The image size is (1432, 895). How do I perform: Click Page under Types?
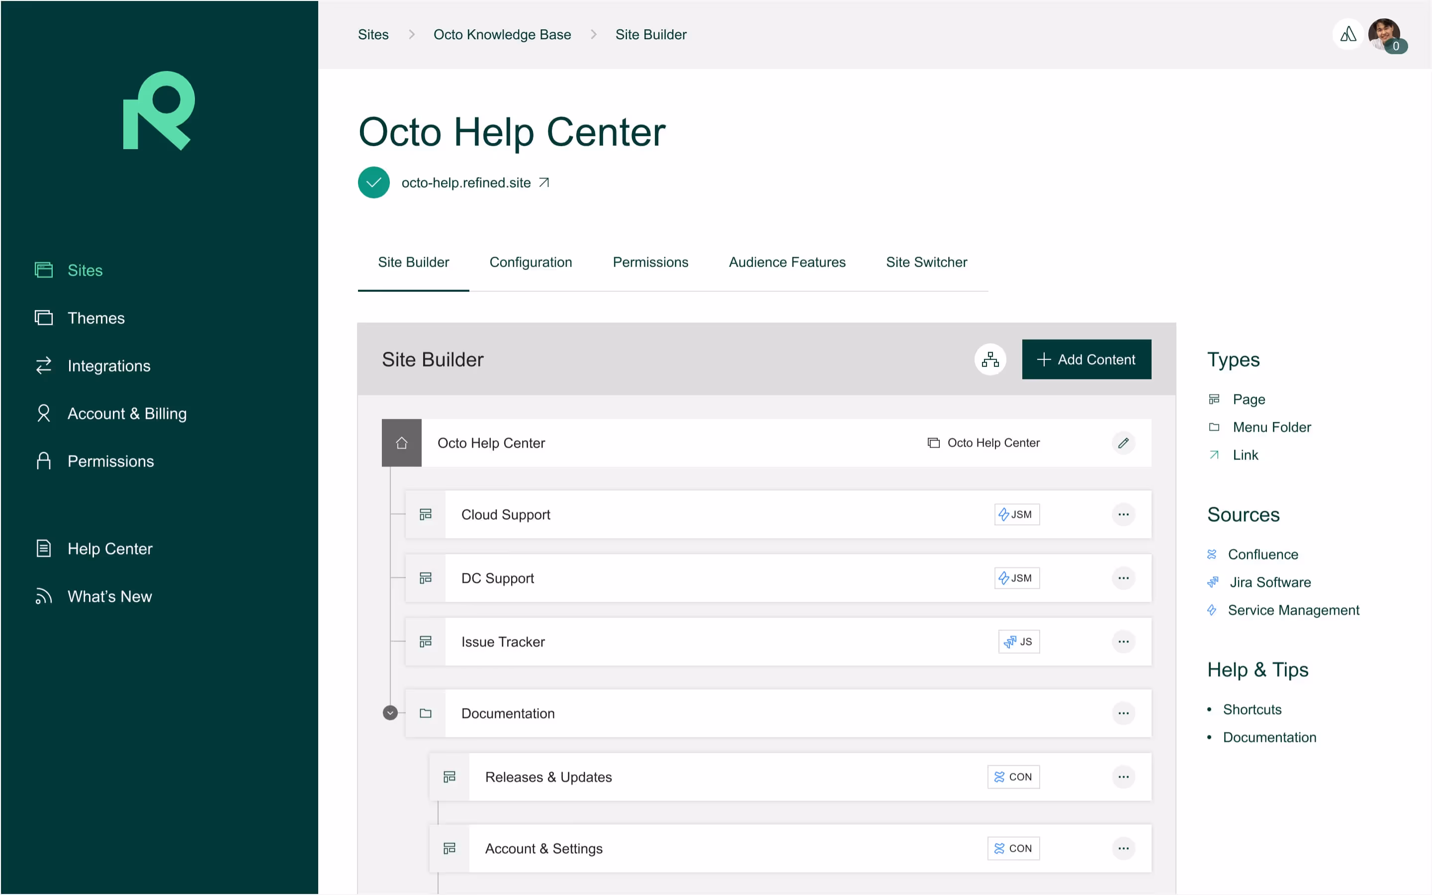(1249, 400)
